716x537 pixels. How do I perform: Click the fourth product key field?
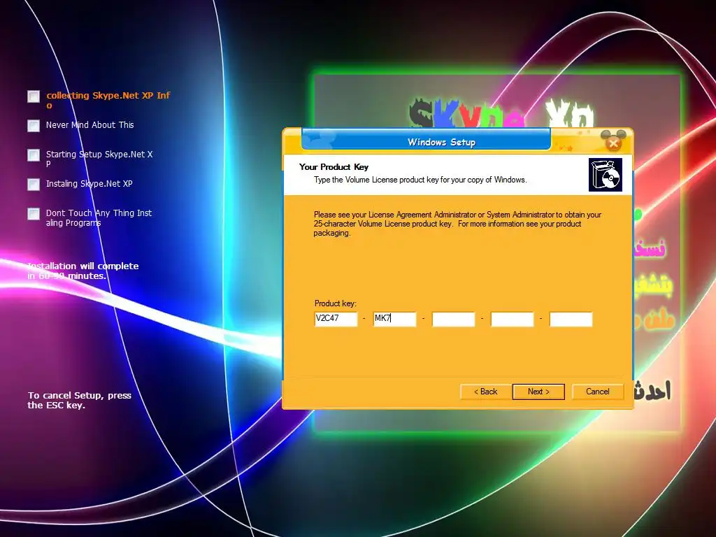click(x=512, y=319)
